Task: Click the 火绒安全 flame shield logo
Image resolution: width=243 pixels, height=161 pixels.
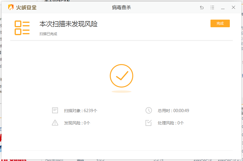Action: [11, 7]
